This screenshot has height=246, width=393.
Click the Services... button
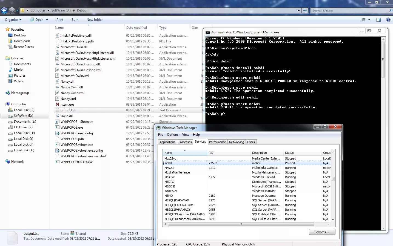(322, 232)
